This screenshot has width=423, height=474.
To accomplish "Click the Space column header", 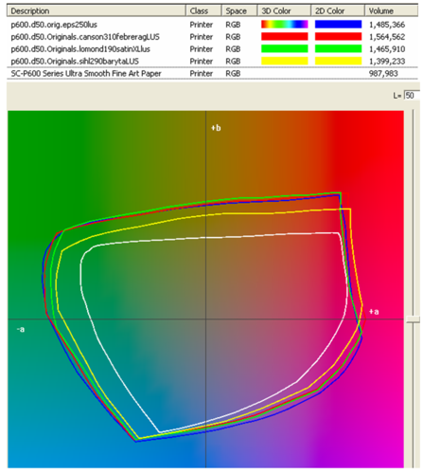I will coord(239,10).
